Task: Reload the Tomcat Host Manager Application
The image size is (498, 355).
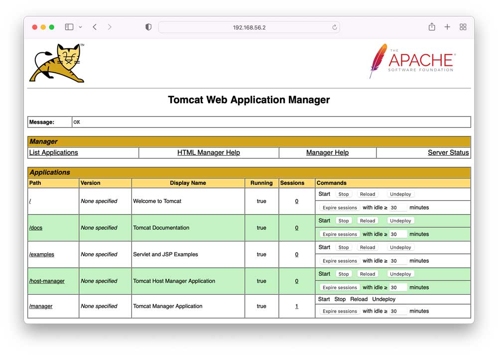Action: point(368,274)
